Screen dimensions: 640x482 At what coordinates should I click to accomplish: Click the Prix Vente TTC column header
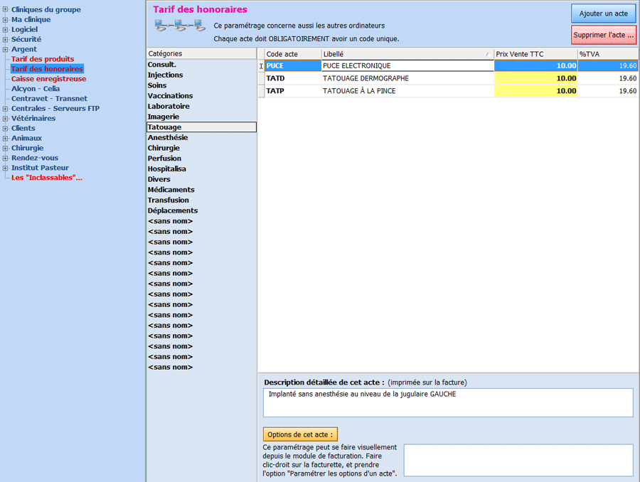pyautogui.click(x=535, y=54)
